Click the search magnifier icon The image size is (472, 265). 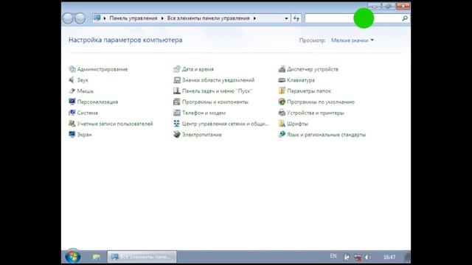point(405,18)
